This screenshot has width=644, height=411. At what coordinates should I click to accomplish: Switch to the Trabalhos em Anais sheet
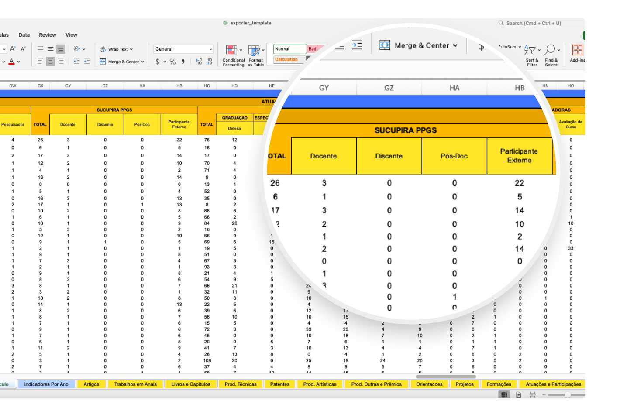(135, 384)
